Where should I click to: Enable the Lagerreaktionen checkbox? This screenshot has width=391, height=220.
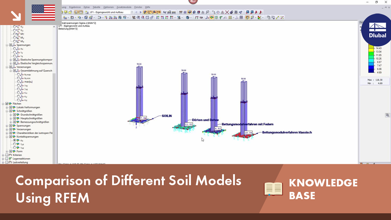pos(7,159)
